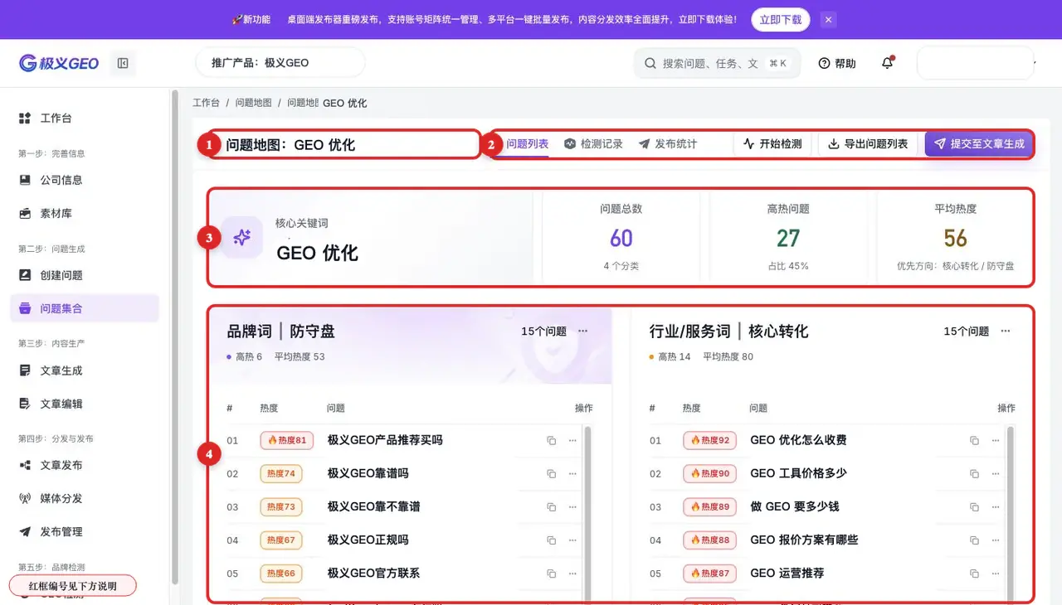Image resolution: width=1062 pixels, height=605 pixels.
Task: Open 发布管理 in the sidebar
Action: coord(85,531)
